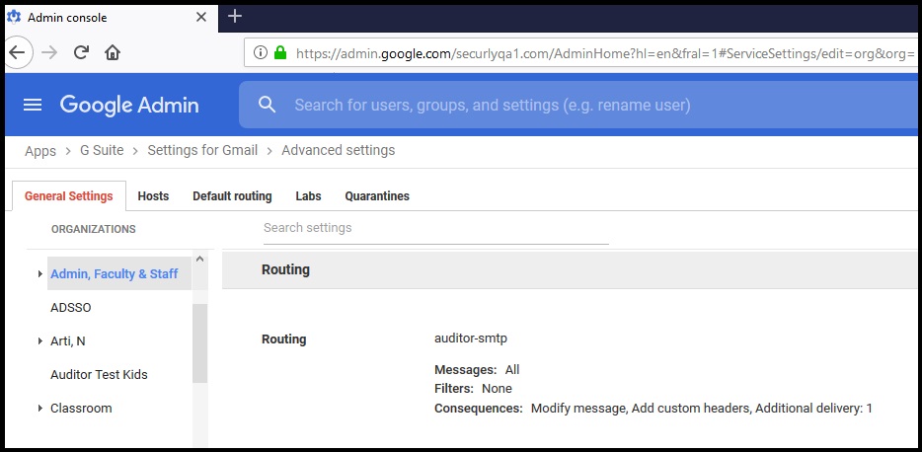The height and width of the screenshot is (452, 922).
Task: Click the green secure padlock icon
Action: pyautogui.click(x=280, y=52)
